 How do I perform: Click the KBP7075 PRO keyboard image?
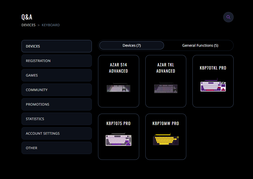118,140
